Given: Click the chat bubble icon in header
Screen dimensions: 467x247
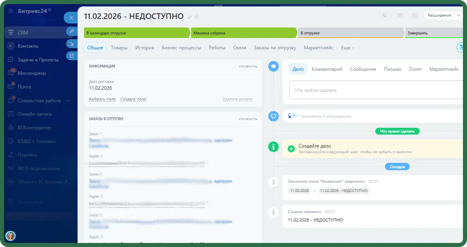Looking at the screenshot, I should pos(414,15).
